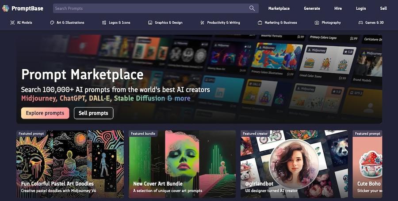Click the Games & 3D controller icon
The width and height of the screenshot is (398, 201).
click(360, 22)
